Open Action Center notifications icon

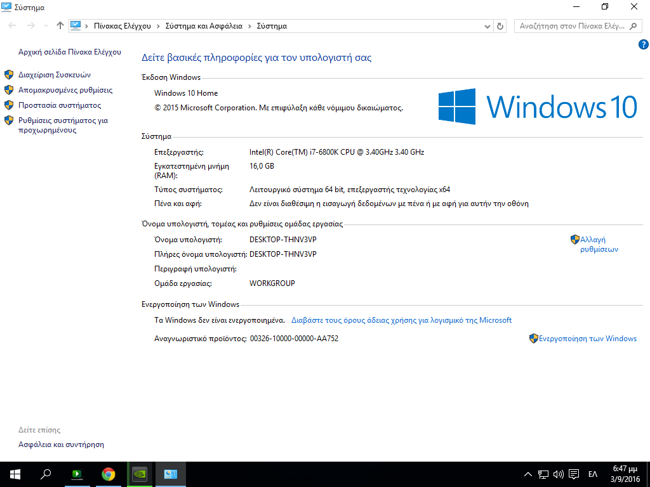[x=574, y=474]
